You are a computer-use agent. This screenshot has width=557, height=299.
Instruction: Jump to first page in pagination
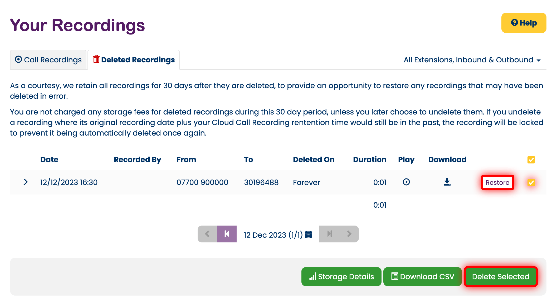point(227,234)
